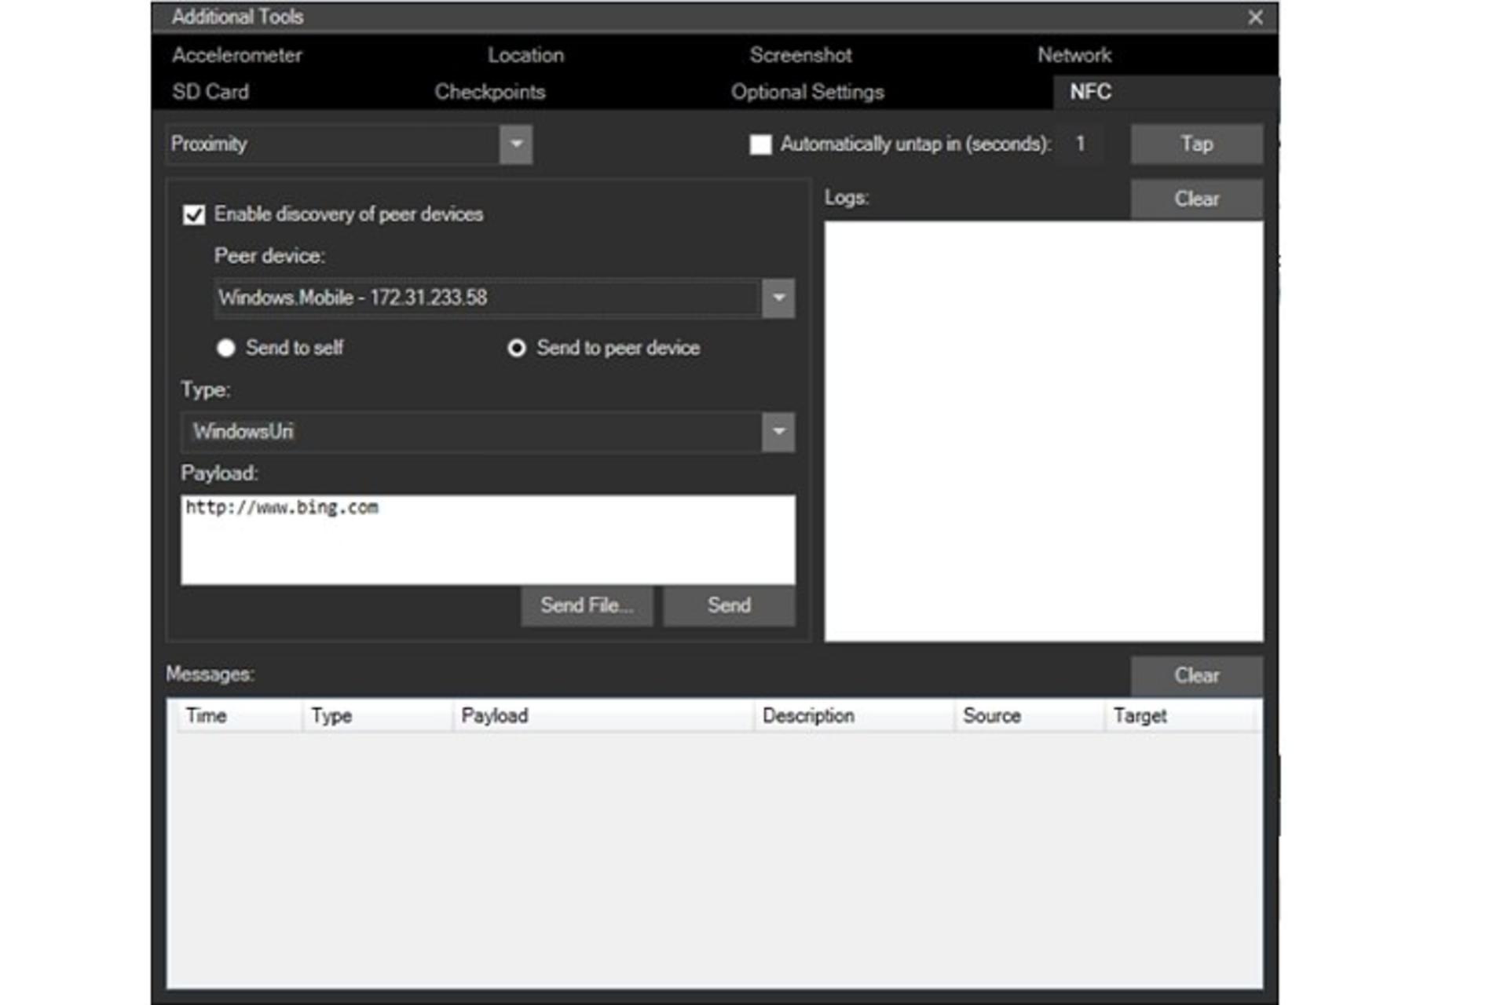Select Send to peer device option
This screenshot has height=1005, width=1508.
point(516,348)
